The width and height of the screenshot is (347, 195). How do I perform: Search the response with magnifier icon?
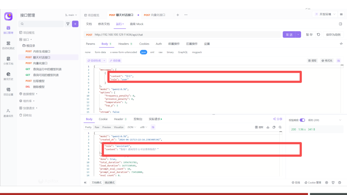pyautogui.click(x=280, y=127)
